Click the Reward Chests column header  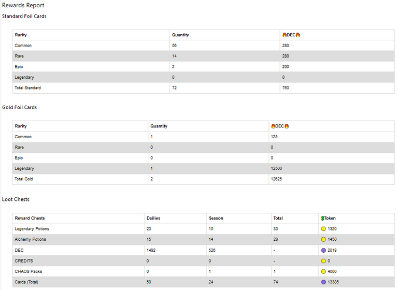pyautogui.click(x=30, y=218)
